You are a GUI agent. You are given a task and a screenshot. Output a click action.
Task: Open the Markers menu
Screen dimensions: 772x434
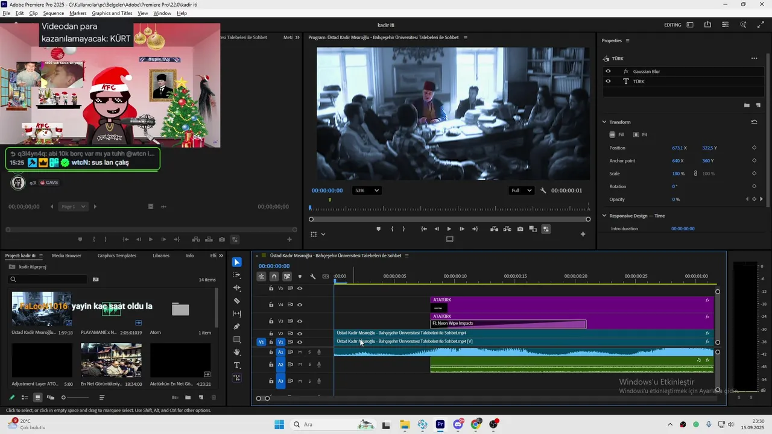[x=78, y=13]
